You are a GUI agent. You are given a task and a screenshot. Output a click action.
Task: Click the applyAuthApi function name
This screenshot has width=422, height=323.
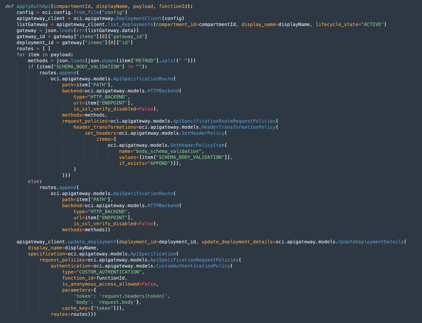33,6
